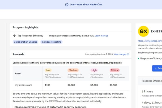Click Last updated on June 7, 2024 text

pyautogui.click(x=99, y=54)
